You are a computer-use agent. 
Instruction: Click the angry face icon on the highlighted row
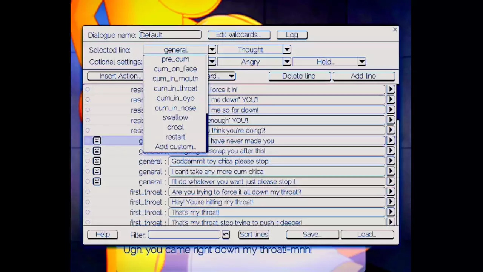click(x=97, y=141)
